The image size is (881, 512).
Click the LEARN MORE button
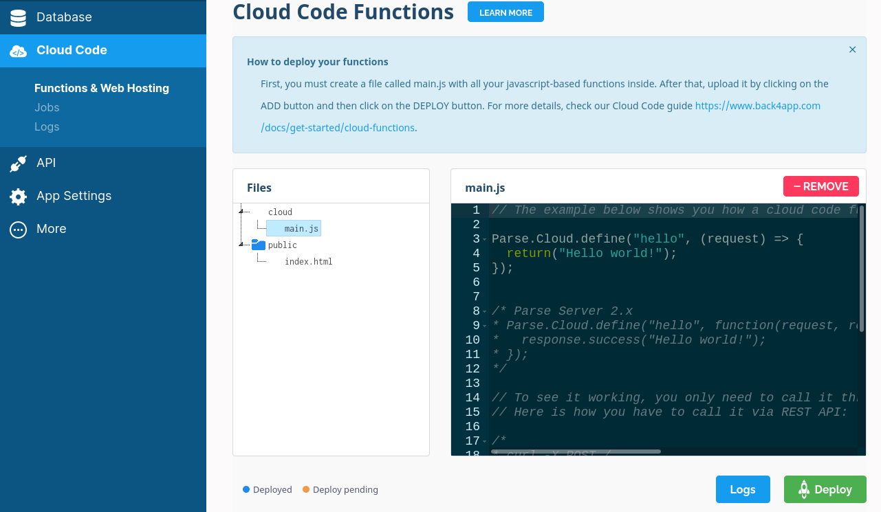[x=505, y=12]
